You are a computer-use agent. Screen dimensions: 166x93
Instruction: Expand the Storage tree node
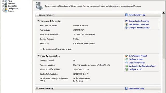(3, 11)
